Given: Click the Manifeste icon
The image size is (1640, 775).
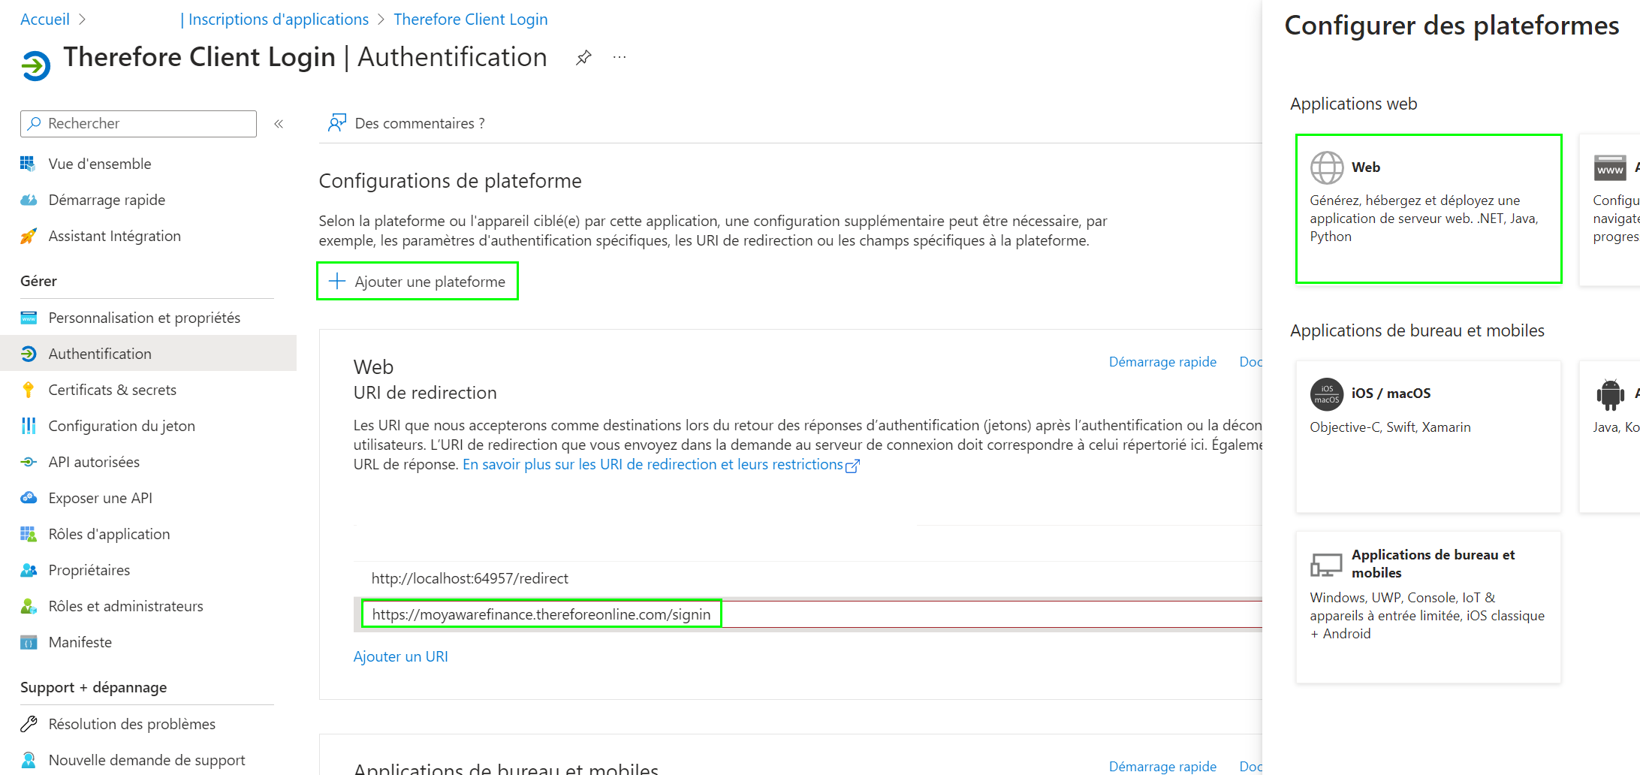Looking at the screenshot, I should [x=29, y=642].
